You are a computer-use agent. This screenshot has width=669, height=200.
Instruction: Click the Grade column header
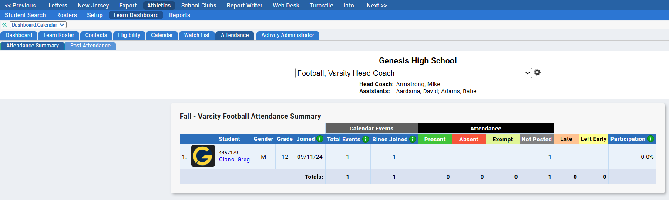285,139
